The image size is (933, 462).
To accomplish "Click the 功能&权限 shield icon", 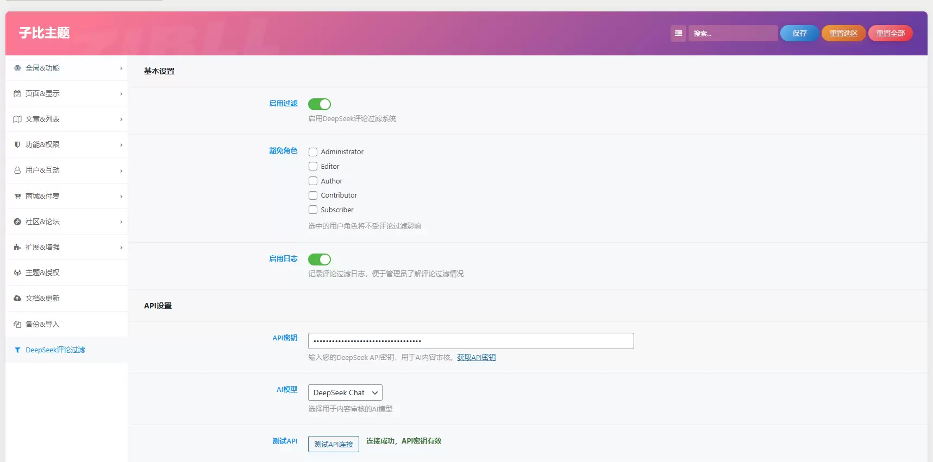I will point(17,145).
